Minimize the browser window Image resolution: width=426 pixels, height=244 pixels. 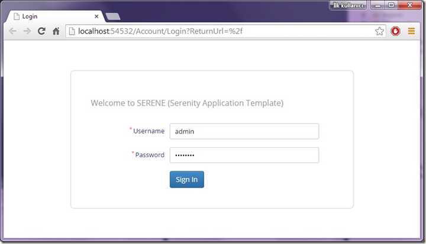[378, 5]
